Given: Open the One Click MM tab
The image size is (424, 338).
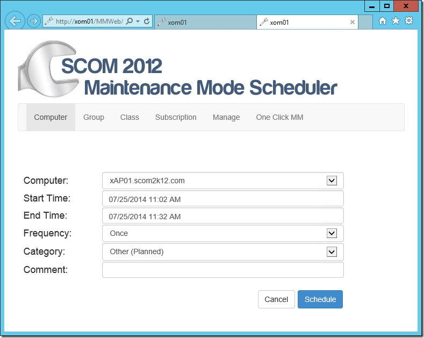Looking at the screenshot, I should pos(279,117).
